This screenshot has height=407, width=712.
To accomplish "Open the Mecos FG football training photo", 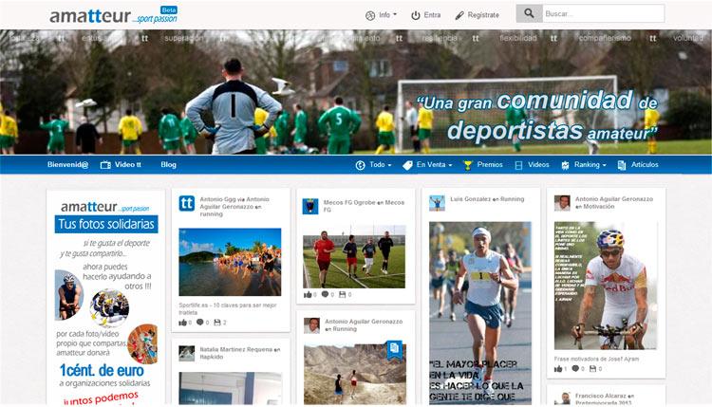I will tap(354, 257).
